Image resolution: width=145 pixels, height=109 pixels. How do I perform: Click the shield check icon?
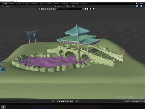click(x=94, y=9)
